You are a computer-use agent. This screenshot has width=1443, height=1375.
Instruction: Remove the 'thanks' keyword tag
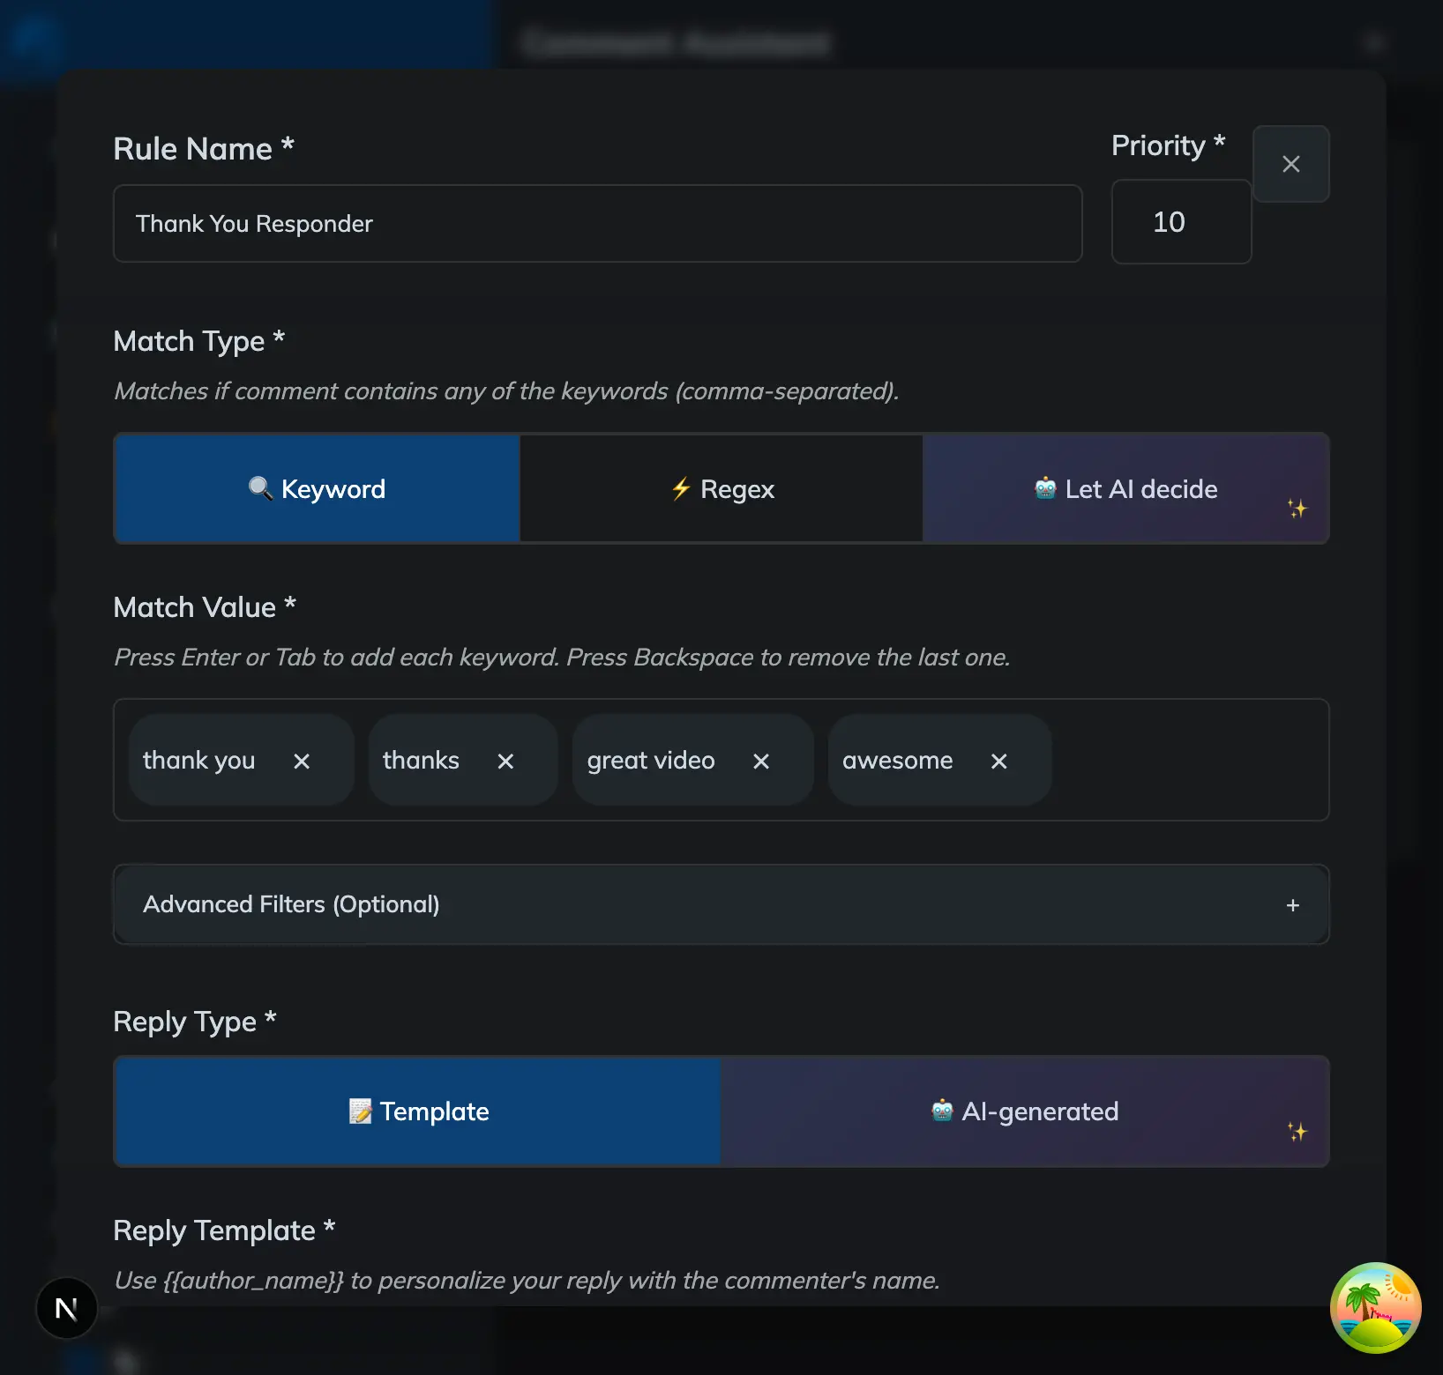(505, 760)
